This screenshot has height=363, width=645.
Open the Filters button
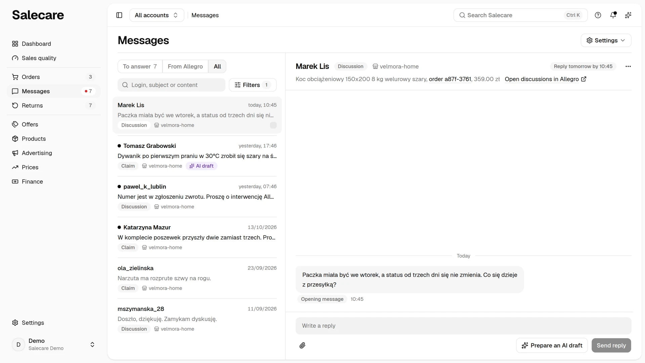(253, 85)
